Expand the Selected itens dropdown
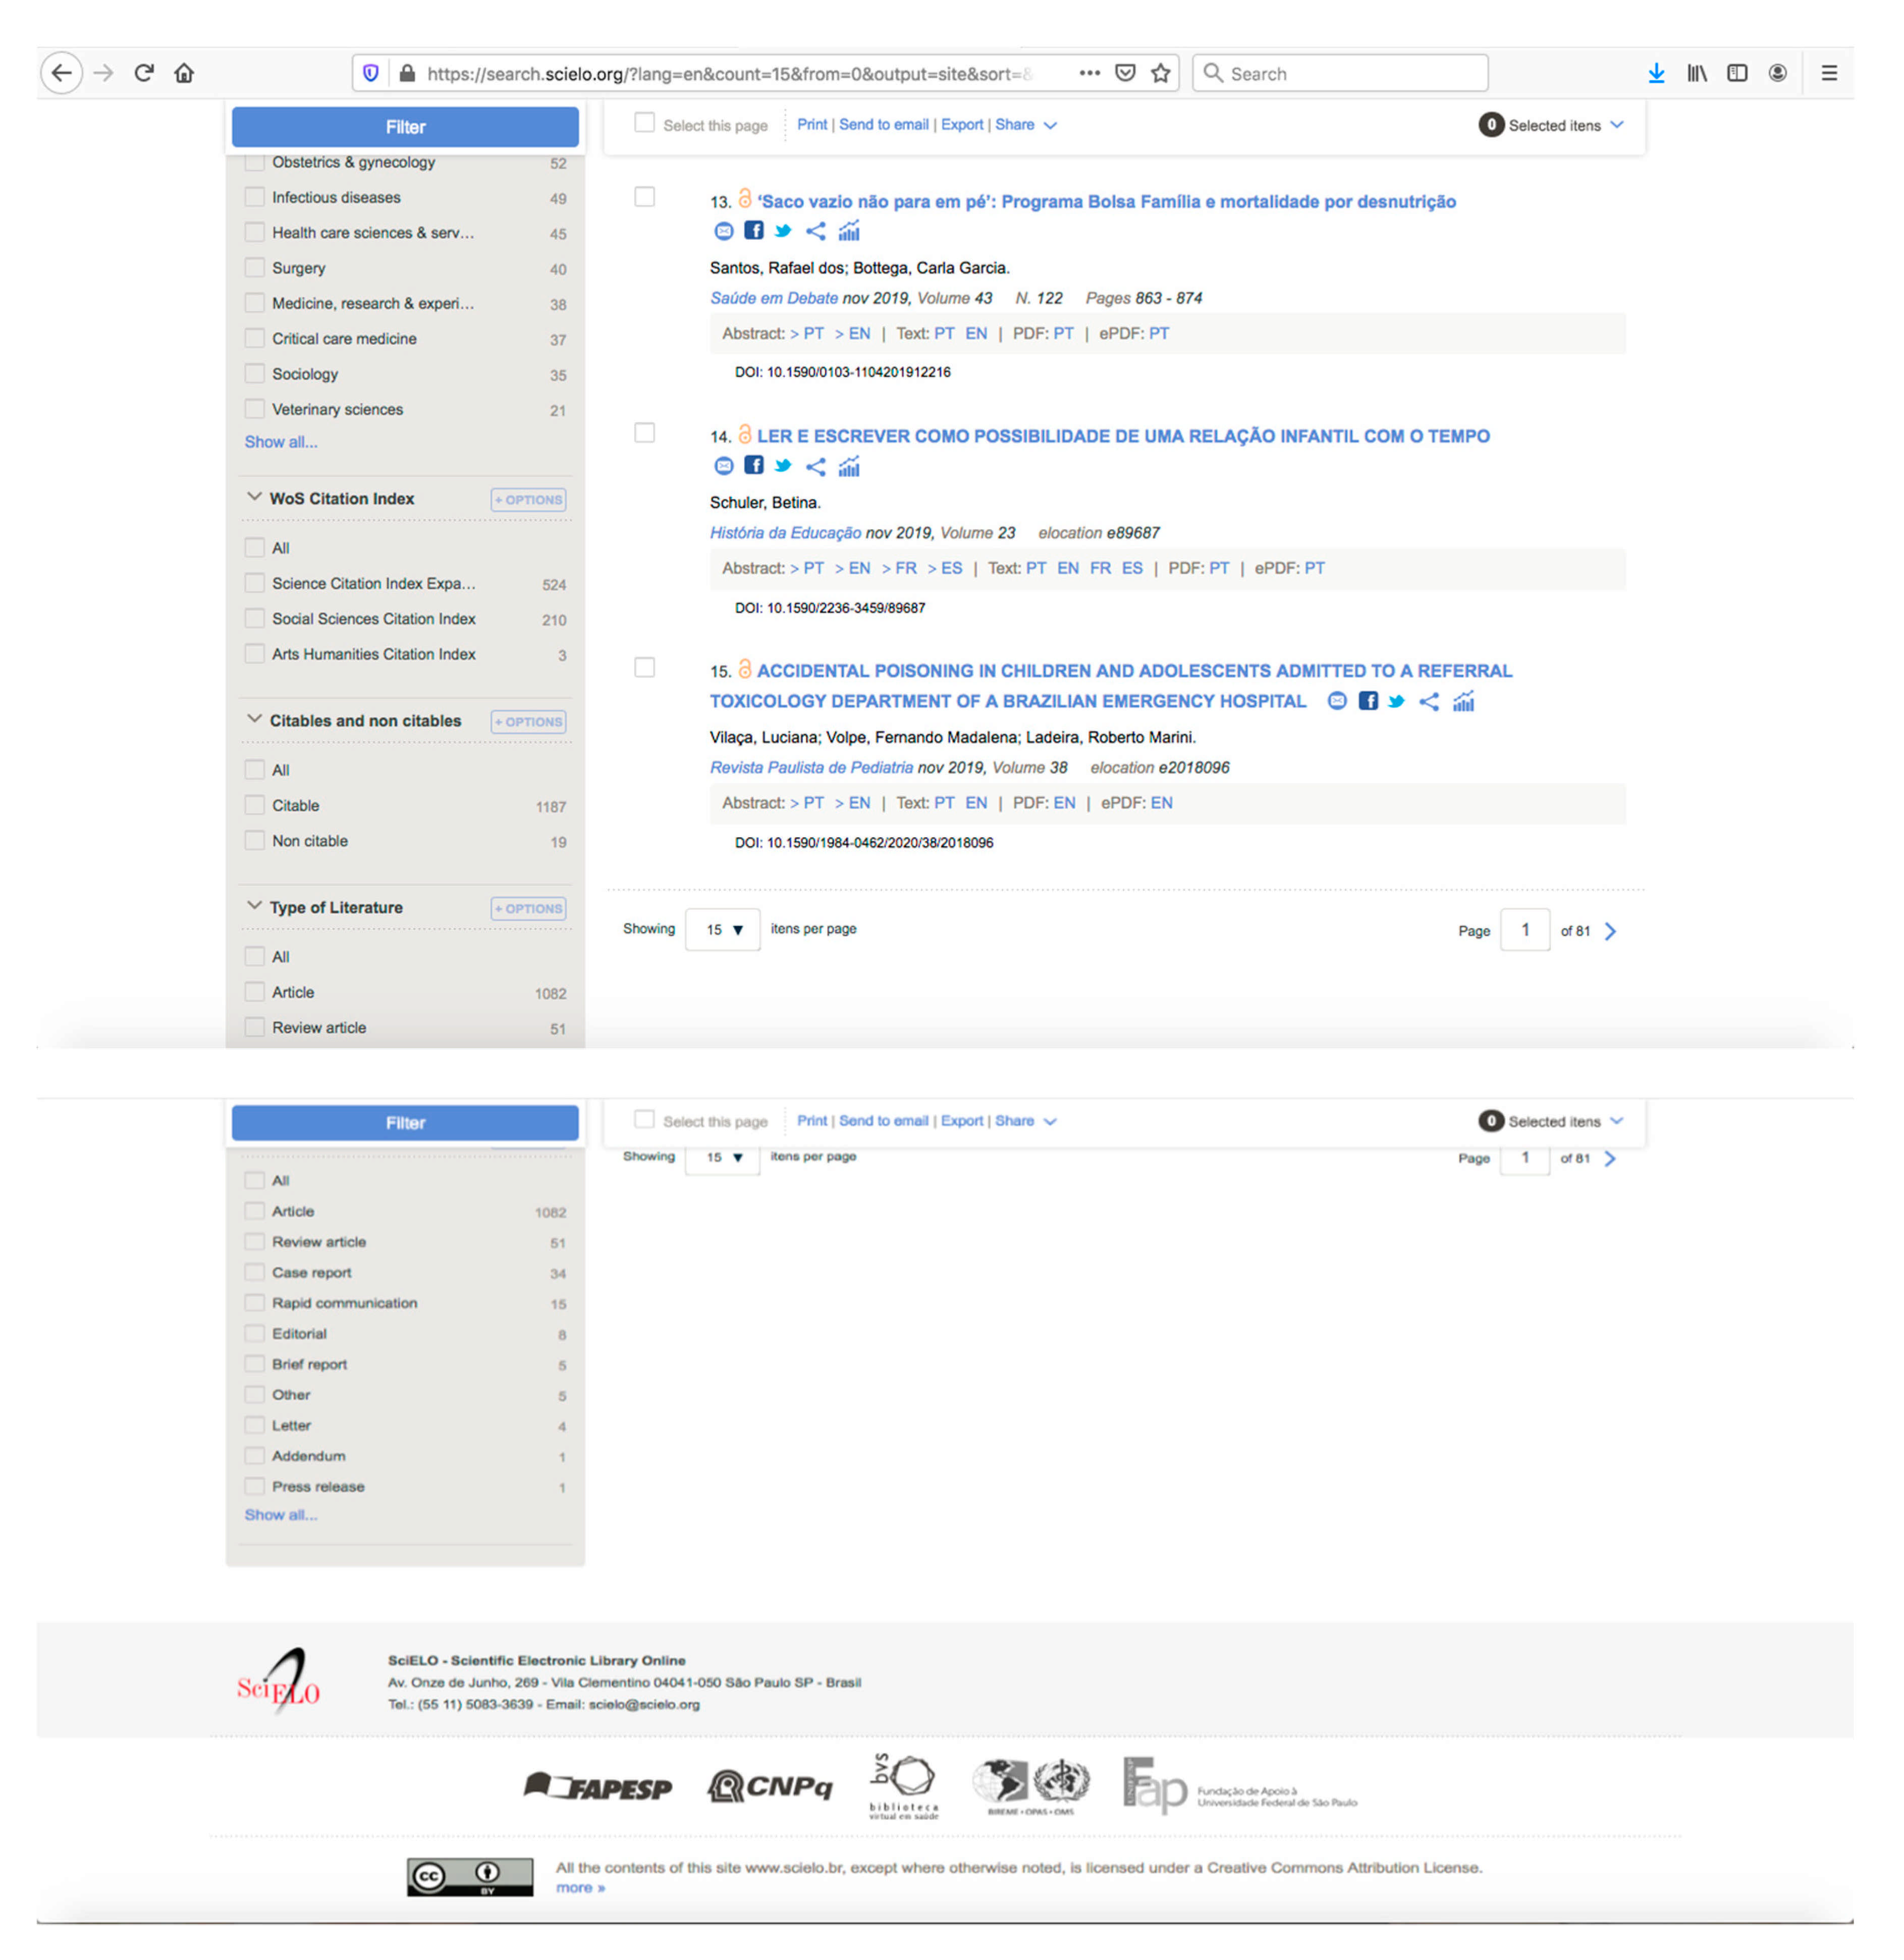This screenshot has height=1960, width=1904. tap(1616, 125)
